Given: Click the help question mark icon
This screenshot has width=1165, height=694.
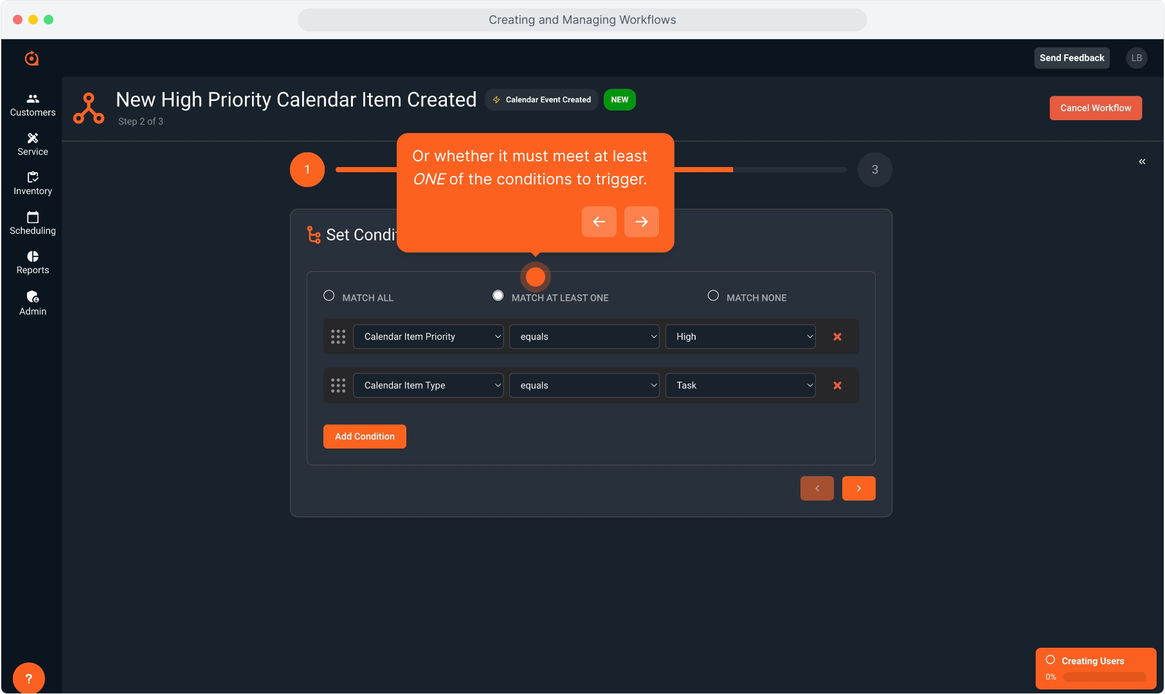Looking at the screenshot, I should click(28, 678).
